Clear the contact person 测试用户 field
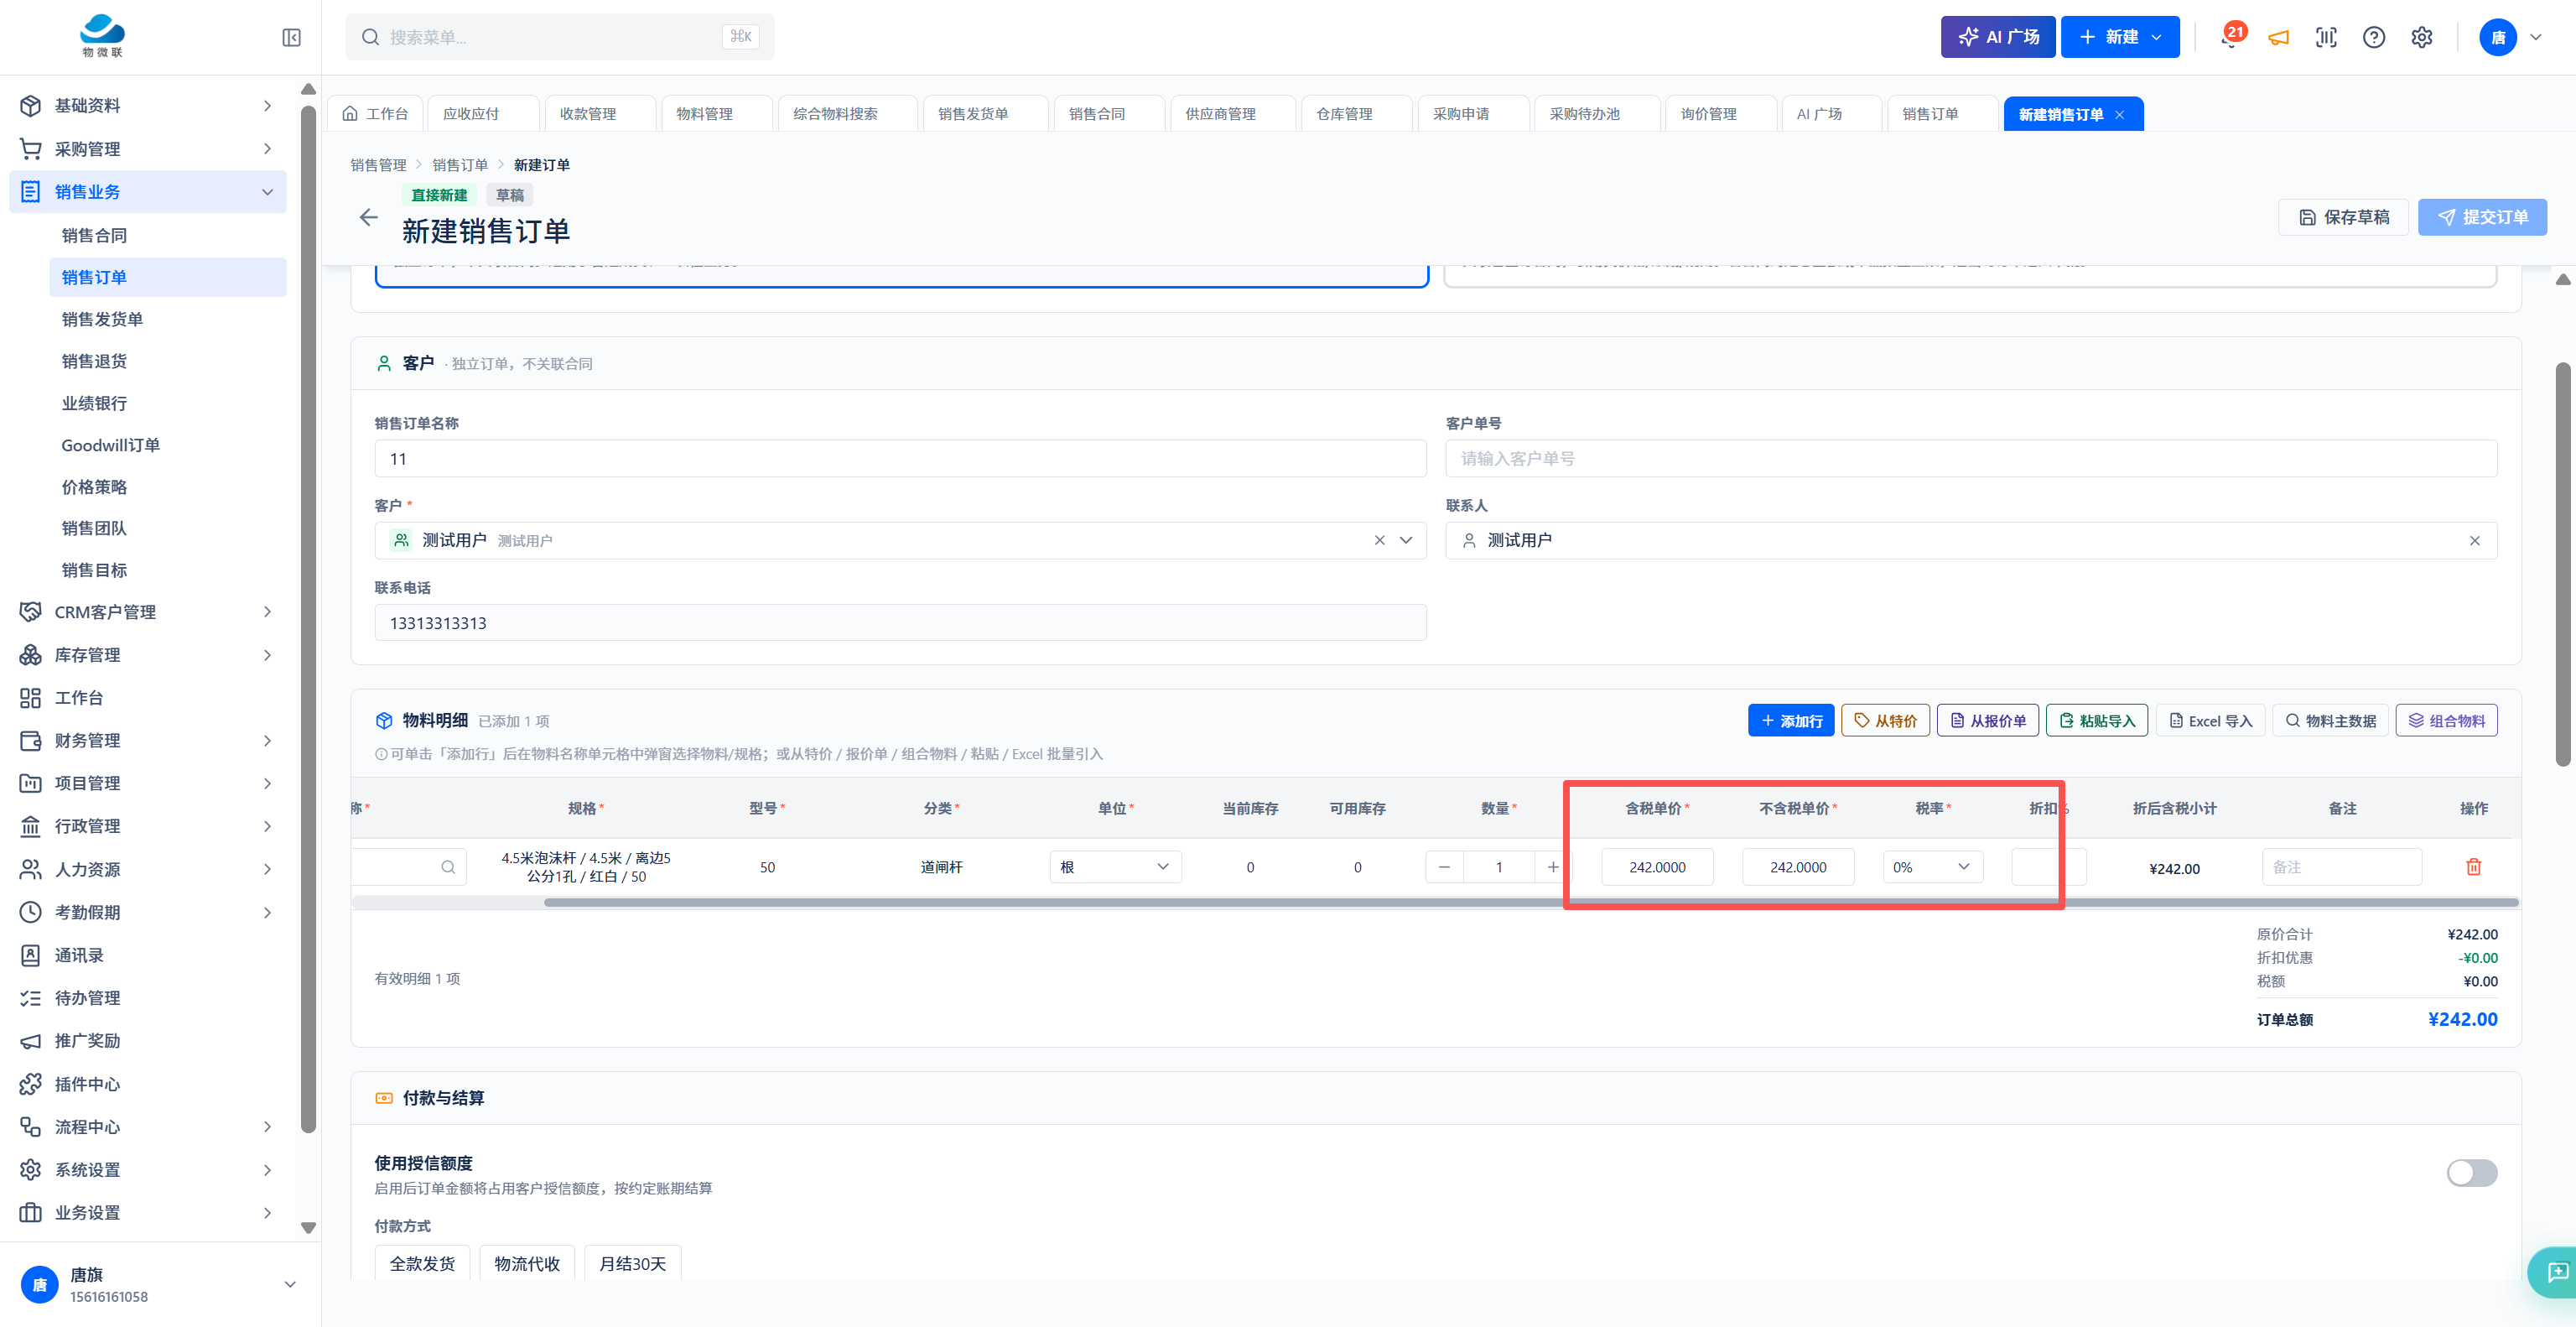Screen dimensions: 2576x1327 [2474, 541]
